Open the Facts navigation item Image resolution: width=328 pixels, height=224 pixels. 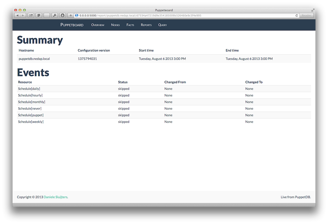[130, 25]
